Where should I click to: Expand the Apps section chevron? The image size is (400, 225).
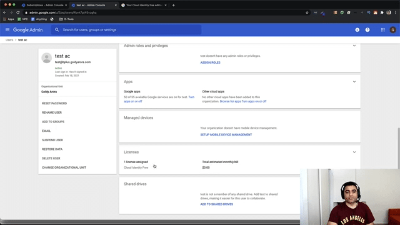[x=354, y=82]
